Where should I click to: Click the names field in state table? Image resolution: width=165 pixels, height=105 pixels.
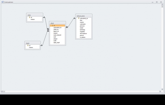tap(35, 19)
